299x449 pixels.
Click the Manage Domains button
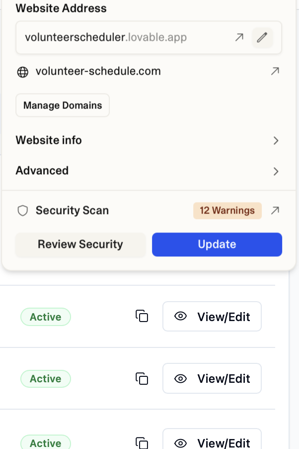coord(63,106)
